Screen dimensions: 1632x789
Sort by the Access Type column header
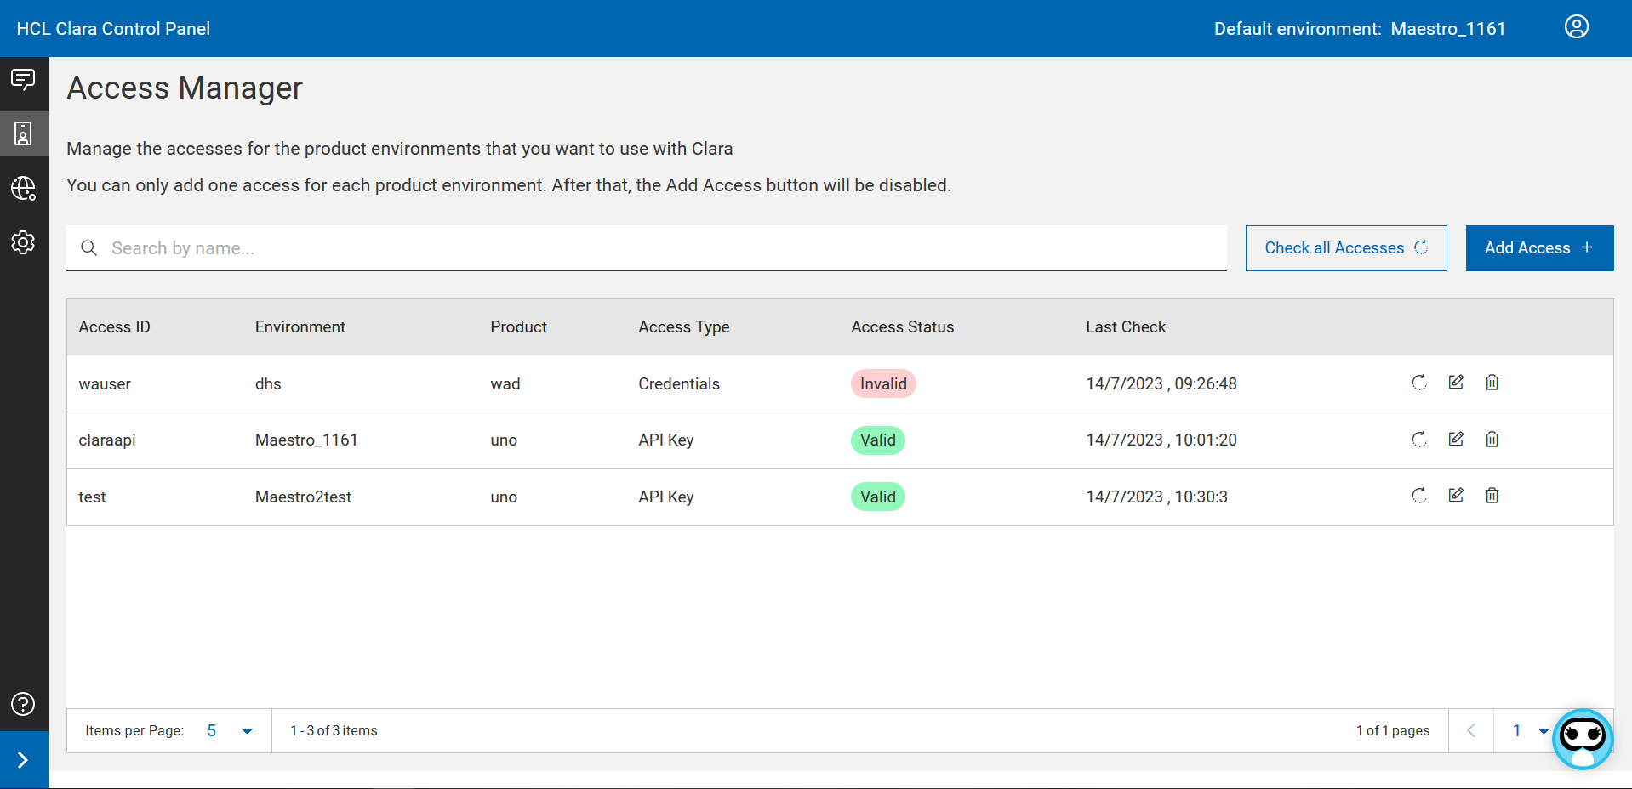click(684, 327)
